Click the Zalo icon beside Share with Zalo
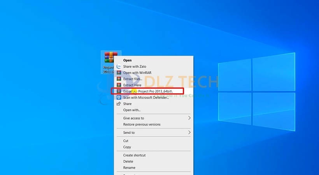 click(119, 66)
